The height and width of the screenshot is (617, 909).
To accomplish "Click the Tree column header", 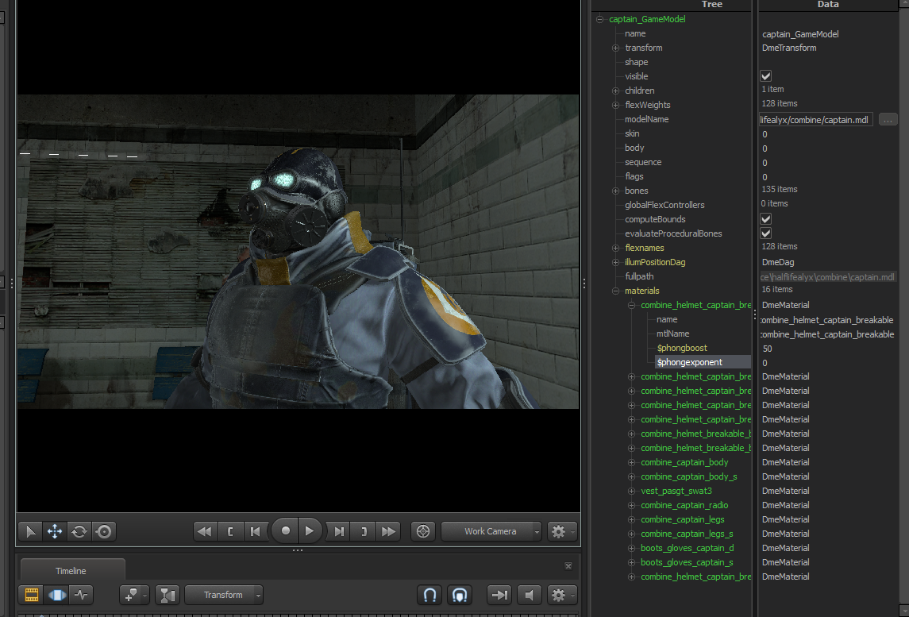I will (712, 4).
